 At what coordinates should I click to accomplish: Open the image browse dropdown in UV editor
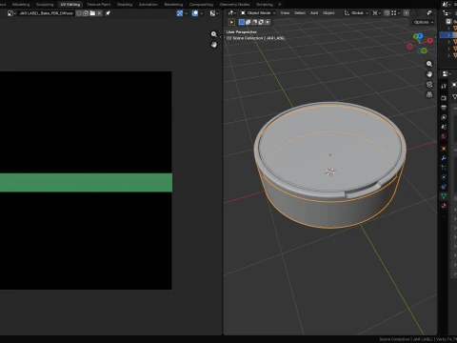(11, 13)
